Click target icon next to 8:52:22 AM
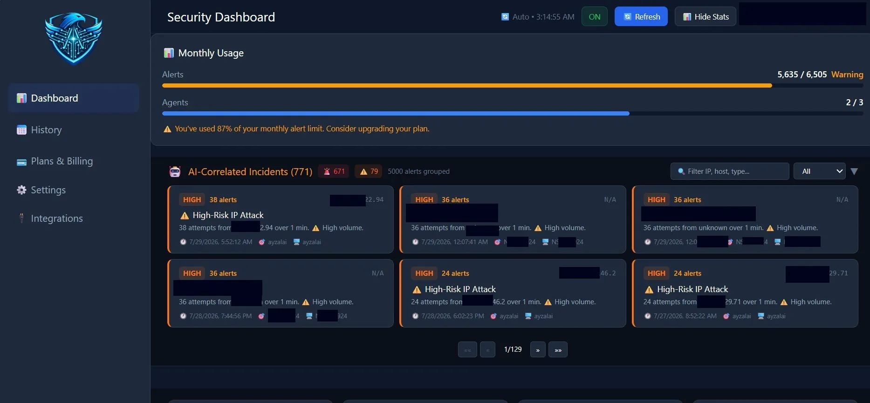This screenshot has width=870, height=403. (726, 316)
